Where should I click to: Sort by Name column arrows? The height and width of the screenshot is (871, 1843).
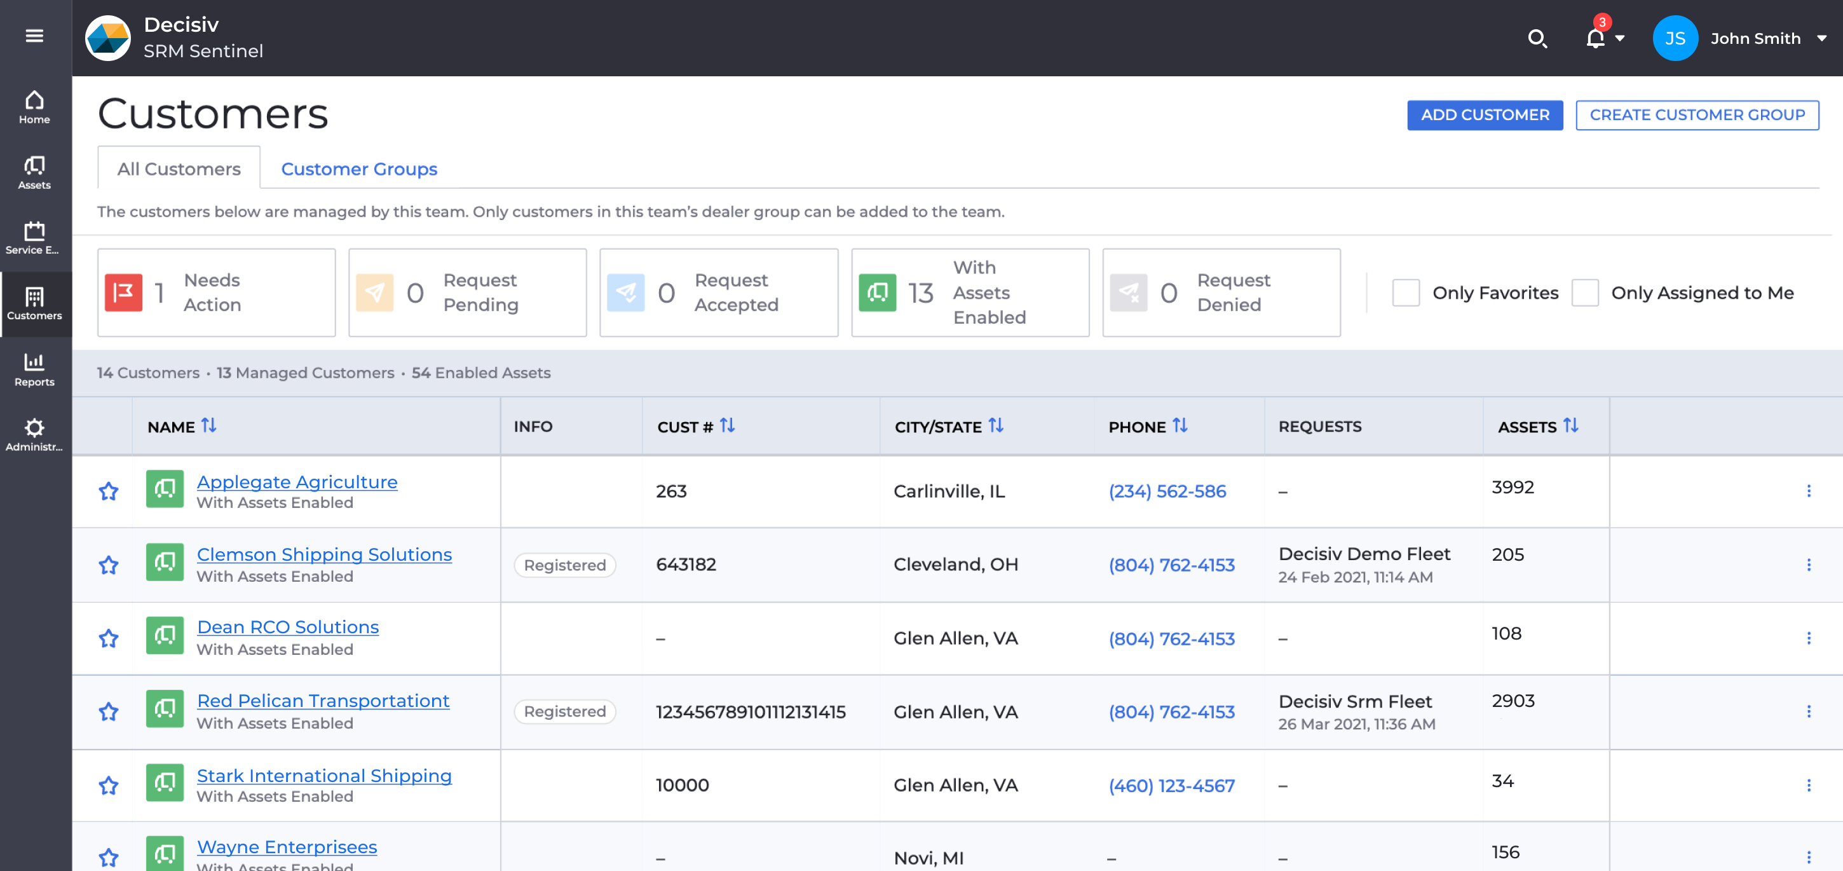208,426
